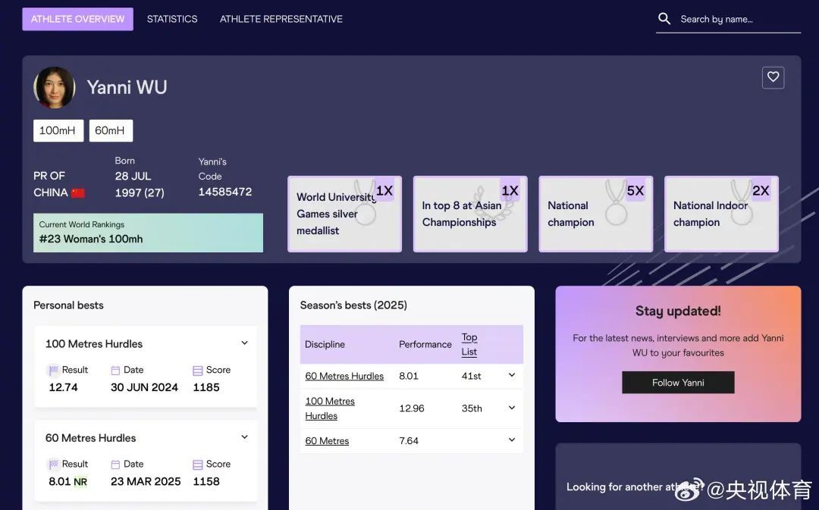This screenshot has height=510, width=819.
Task: Click the search magnifier icon
Action: (664, 19)
